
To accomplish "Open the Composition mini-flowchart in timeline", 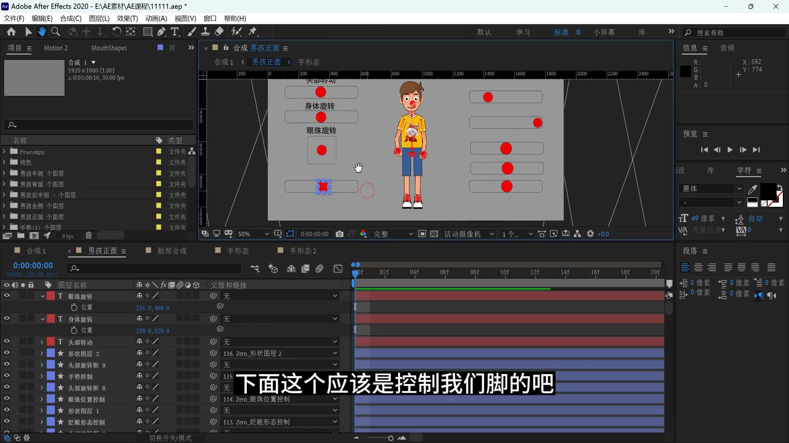I will point(255,269).
